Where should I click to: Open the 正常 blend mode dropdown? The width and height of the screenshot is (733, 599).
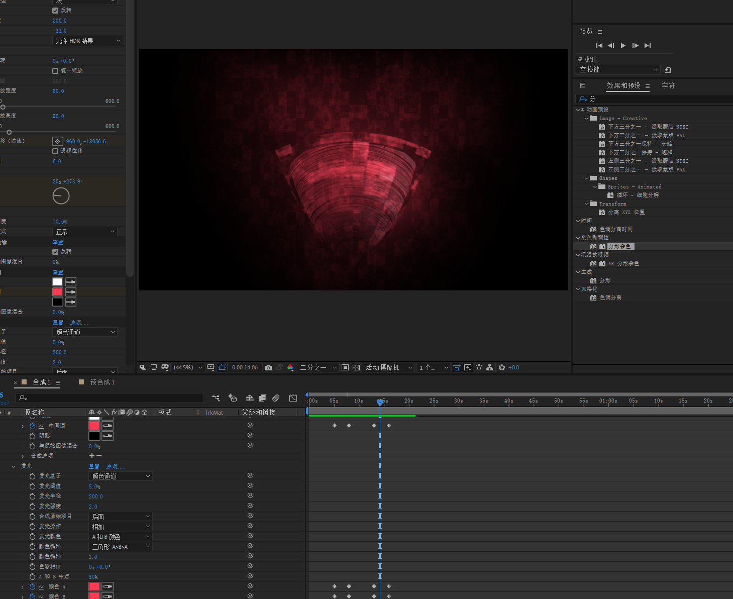pyautogui.click(x=85, y=232)
